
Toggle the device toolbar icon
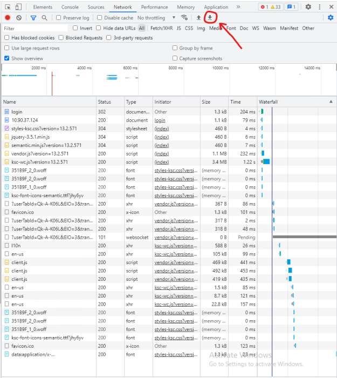coord(18,7)
